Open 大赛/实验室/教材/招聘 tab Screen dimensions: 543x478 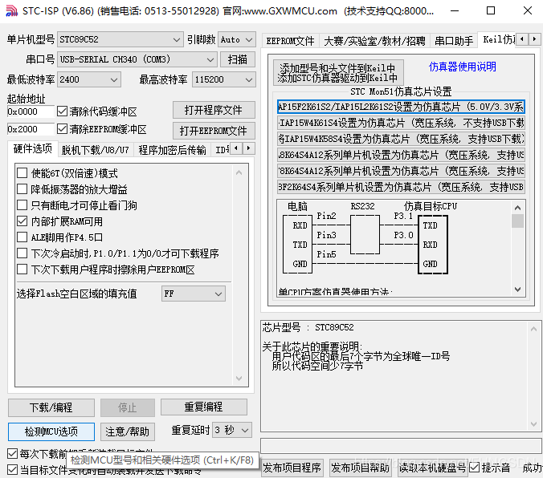pyautogui.click(x=374, y=41)
